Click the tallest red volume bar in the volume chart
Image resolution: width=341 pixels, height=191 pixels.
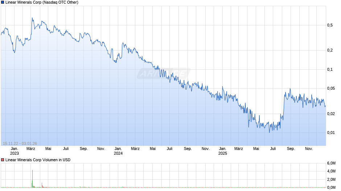click(32, 179)
